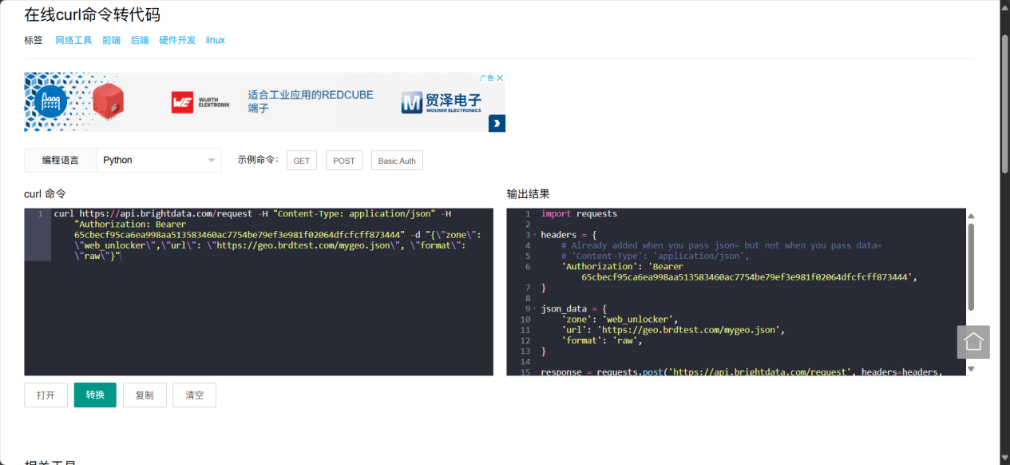Click the 广告 label on the ad
Image resolution: width=1010 pixels, height=465 pixels.
pyautogui.click(x=486, y=78)
